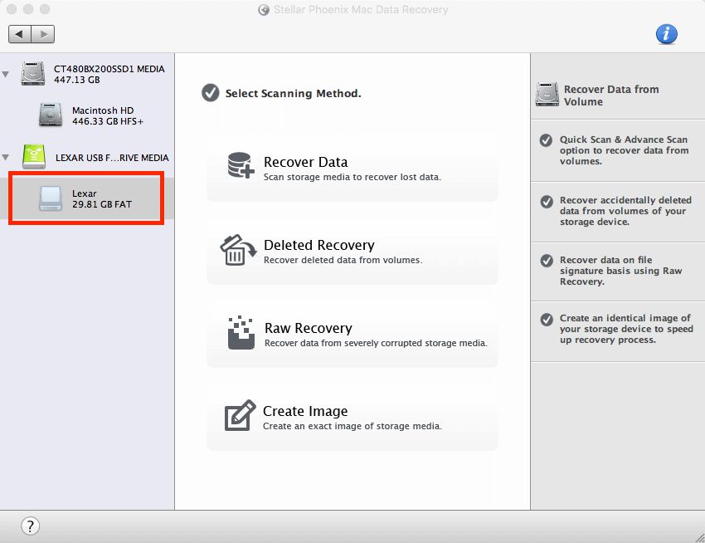Click the window resize grip corner
Screen dimensions: 705x543
(699, 537)
